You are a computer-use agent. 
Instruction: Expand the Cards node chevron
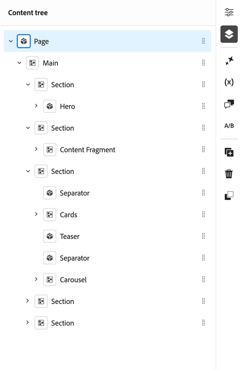[36, 214]
